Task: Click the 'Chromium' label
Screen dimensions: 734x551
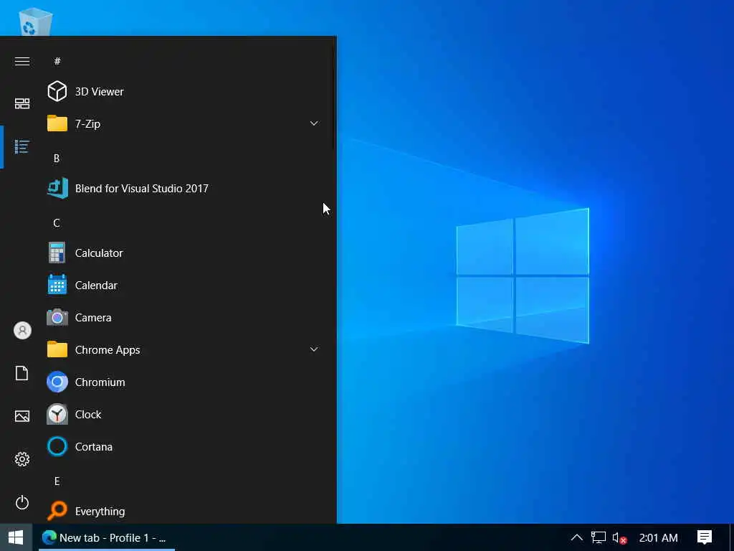Action: (100, 382)
